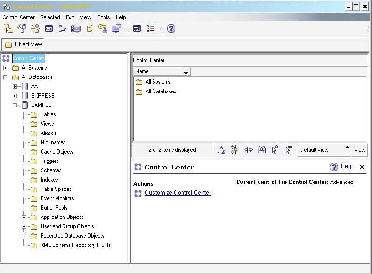Maximize the Control Center window
The width and height of the screenshot is (372, 274).
pyautogui.click(x=356, y=7)
